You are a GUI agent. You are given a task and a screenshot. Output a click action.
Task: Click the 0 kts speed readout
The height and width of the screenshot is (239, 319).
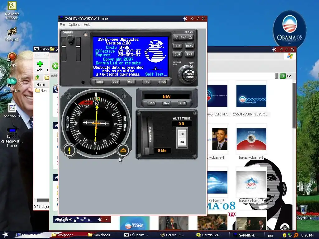point(162,150)
